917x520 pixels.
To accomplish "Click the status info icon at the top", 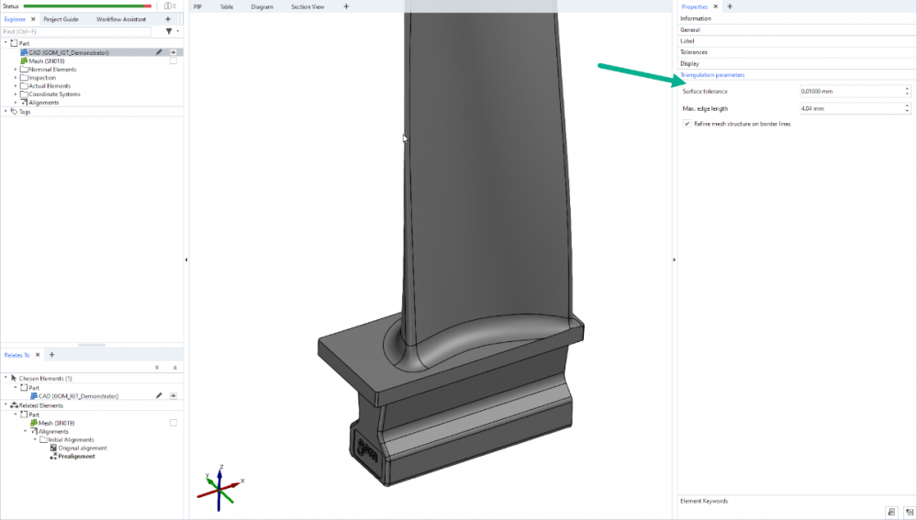I will click(x=166, y=6).
